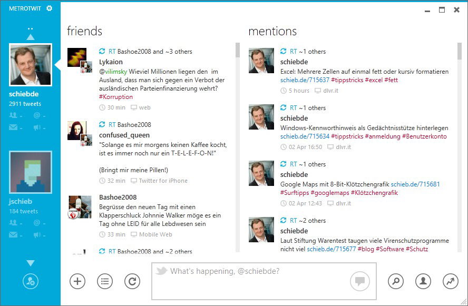Open #Schutz hashtag

pyautogui.click(x=417, y=249)
